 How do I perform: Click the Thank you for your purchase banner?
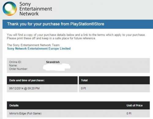coord(78,24)
